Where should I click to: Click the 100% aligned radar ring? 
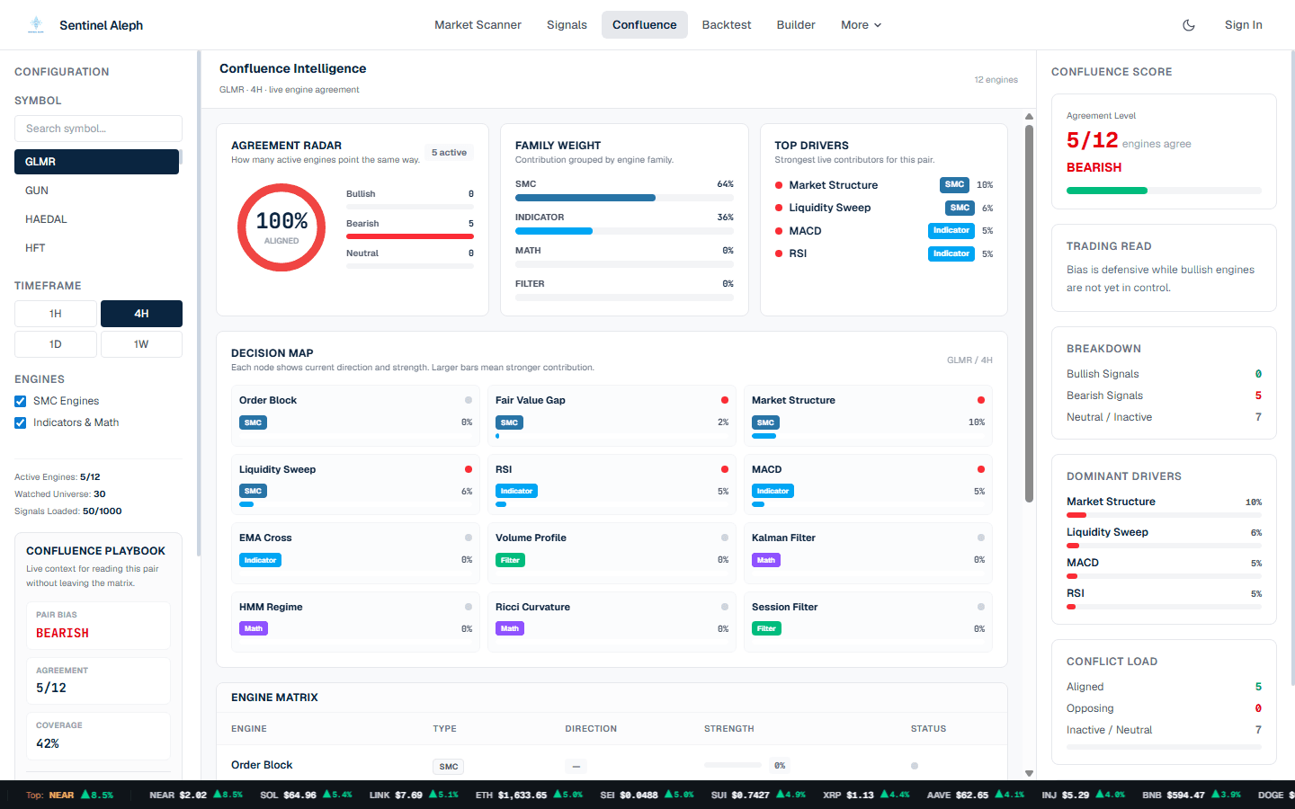pyautogui.click(x=281, y=227)
